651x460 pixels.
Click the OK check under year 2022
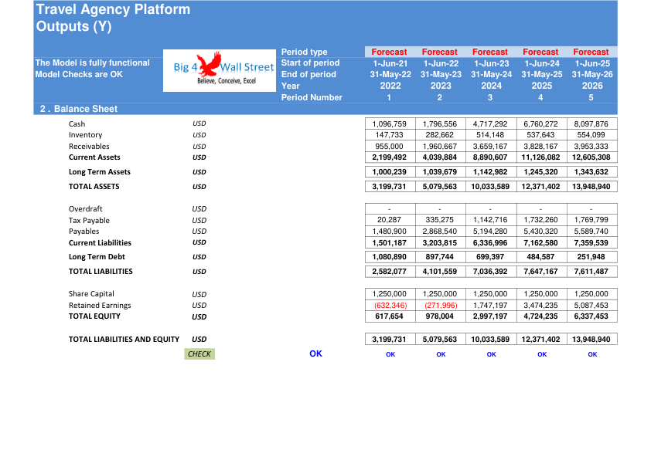click(390, 354)
